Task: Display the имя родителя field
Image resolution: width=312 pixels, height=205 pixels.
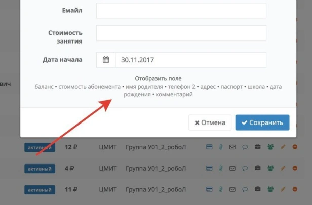Action: [x=144, y=87]
